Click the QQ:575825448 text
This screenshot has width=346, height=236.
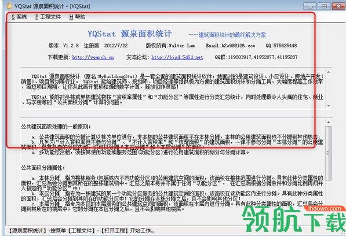(281, 46)
